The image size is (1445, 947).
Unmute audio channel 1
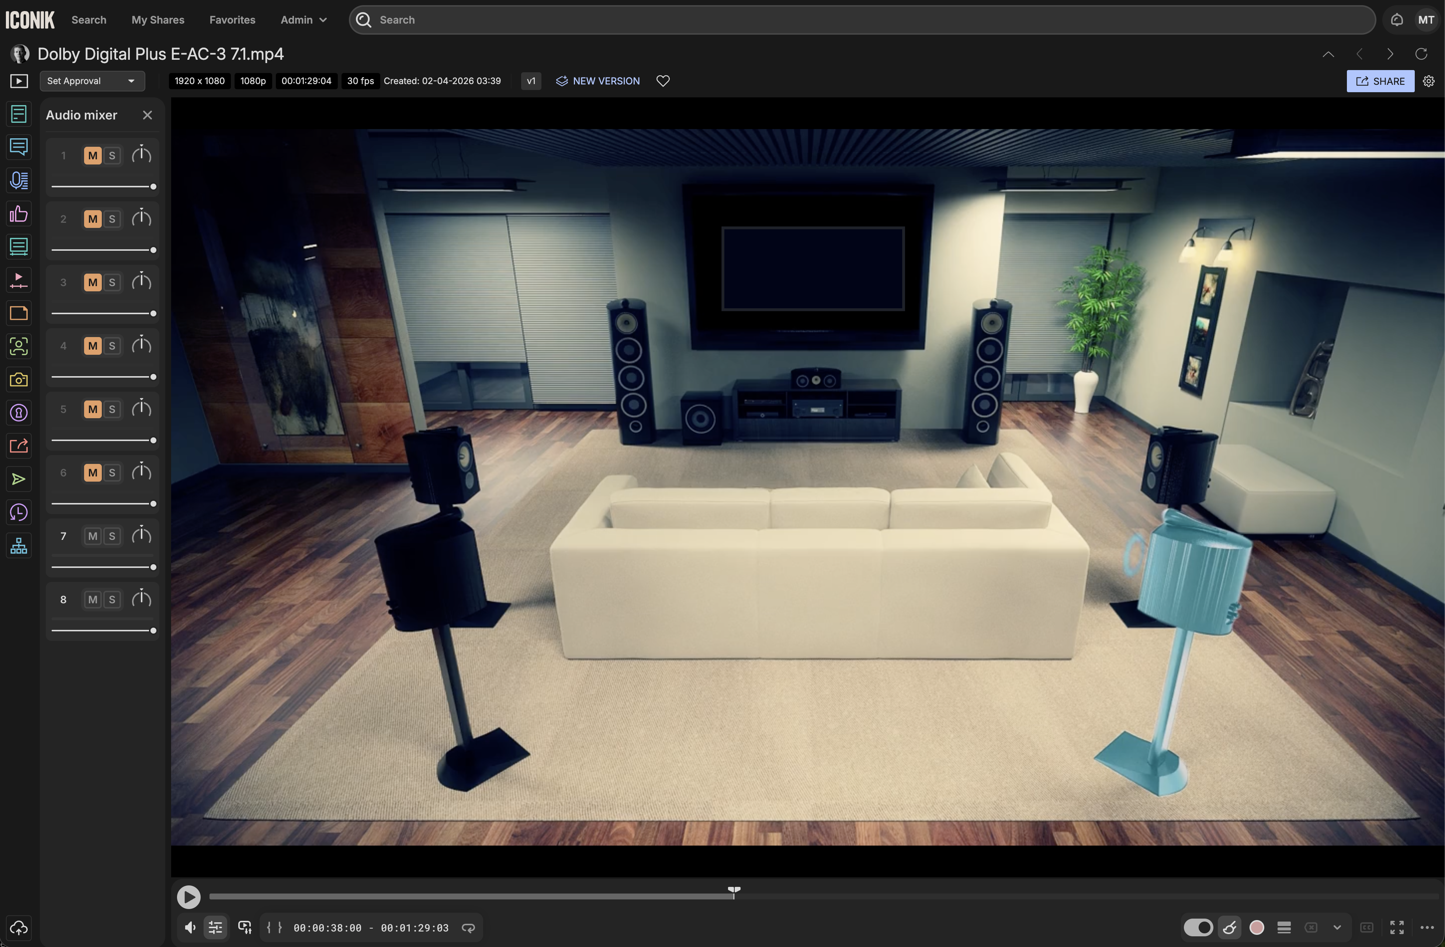click(x=92, y=155)
